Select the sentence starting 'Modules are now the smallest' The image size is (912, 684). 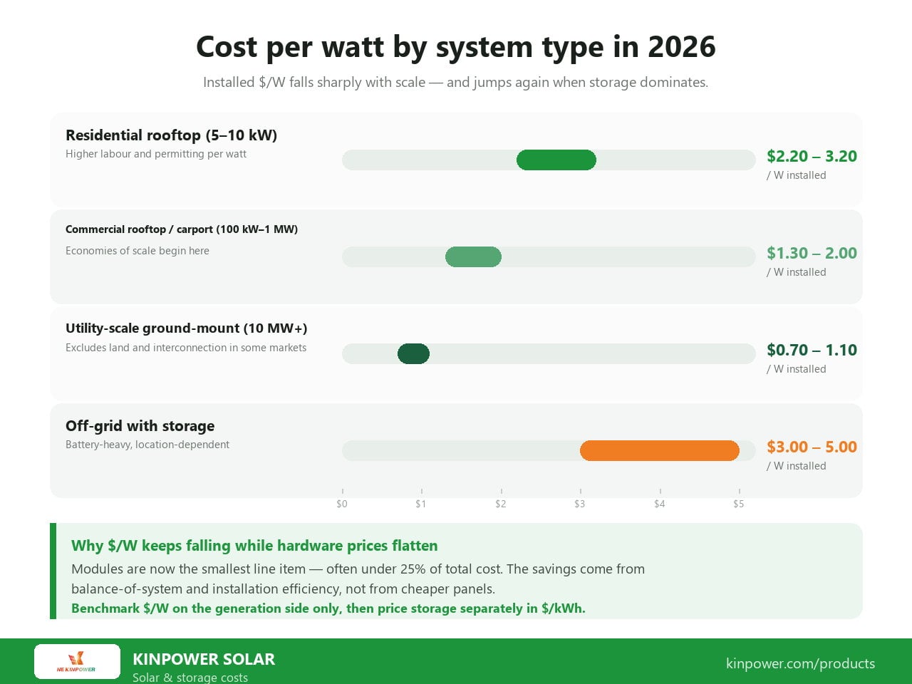click(x=358, y=569)
